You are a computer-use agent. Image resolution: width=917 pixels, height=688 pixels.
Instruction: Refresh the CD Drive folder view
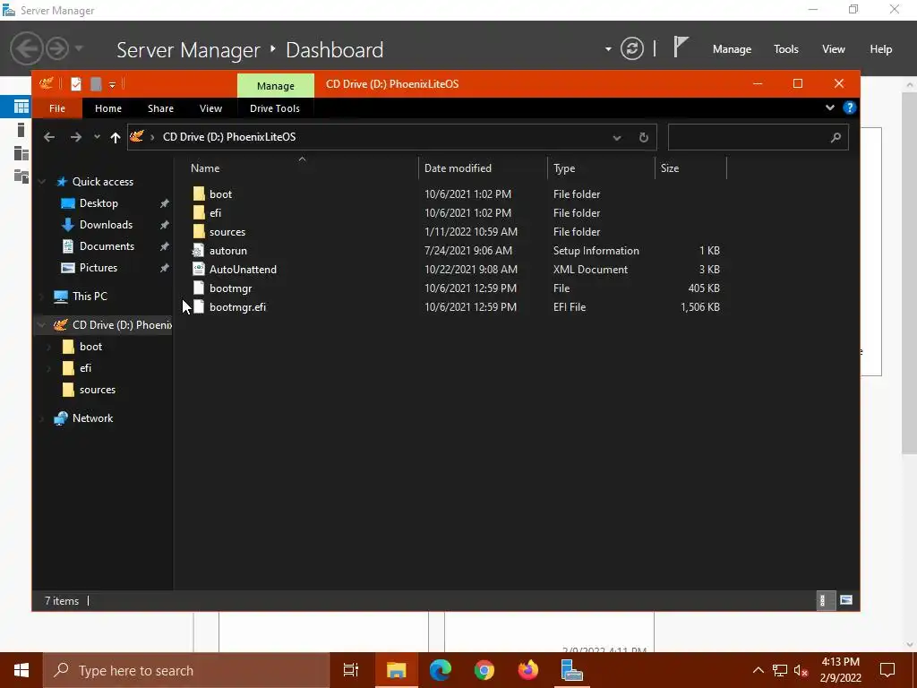tap(643, 137)
